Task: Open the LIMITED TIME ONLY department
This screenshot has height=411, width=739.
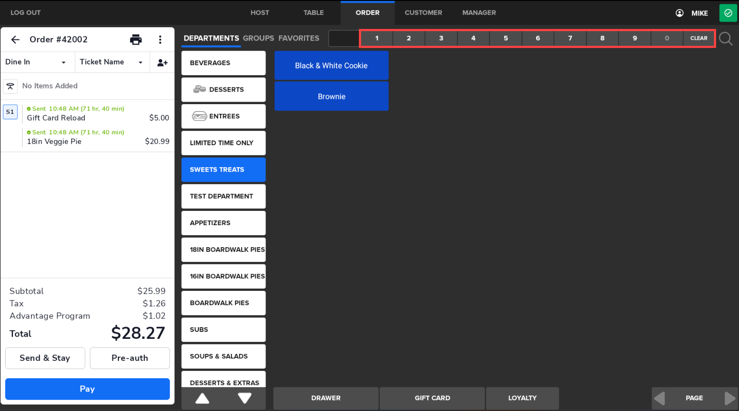Action: tap(224, 143)
